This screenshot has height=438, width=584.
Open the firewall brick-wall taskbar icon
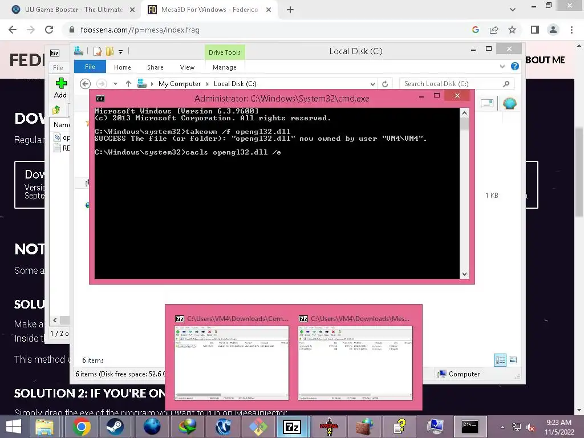[x=364, y=427]
